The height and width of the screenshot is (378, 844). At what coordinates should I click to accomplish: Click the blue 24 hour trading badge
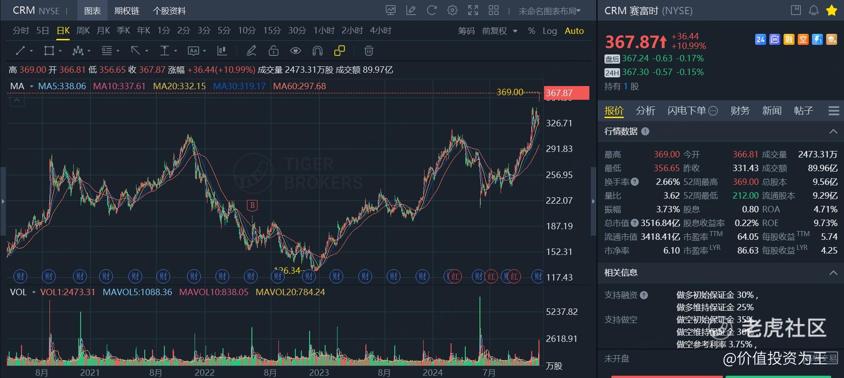761,40
